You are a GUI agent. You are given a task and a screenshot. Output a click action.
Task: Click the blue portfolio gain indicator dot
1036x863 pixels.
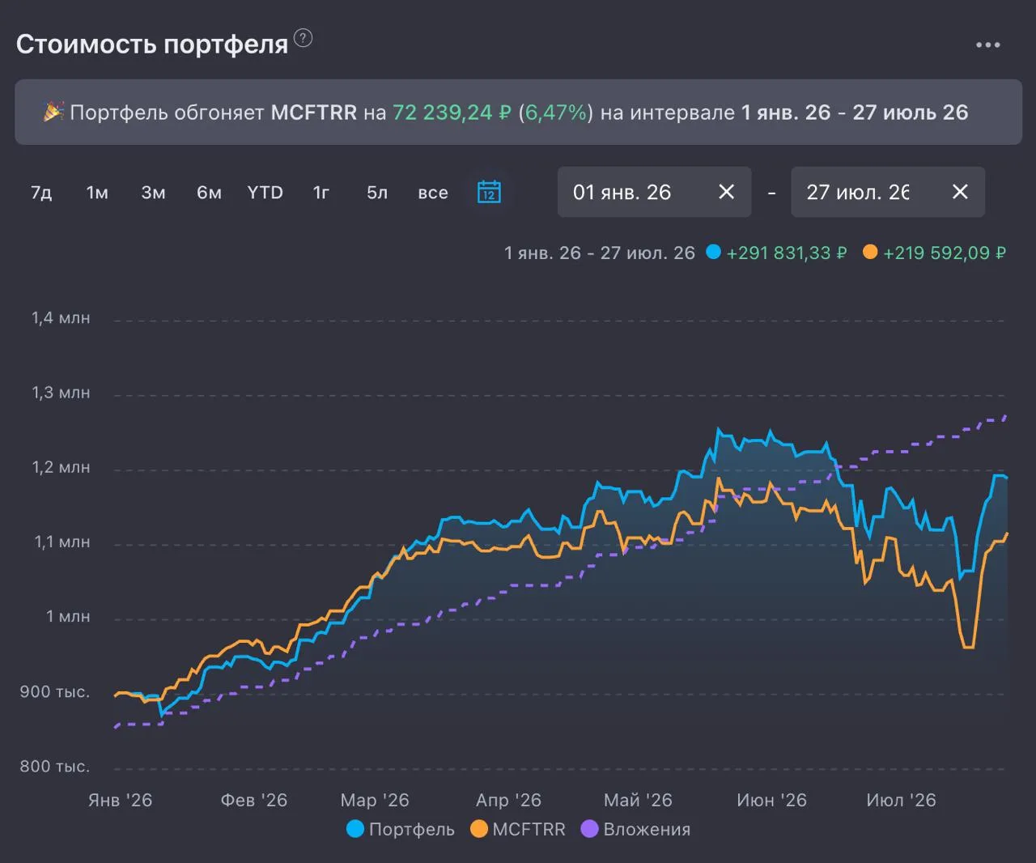713,252
